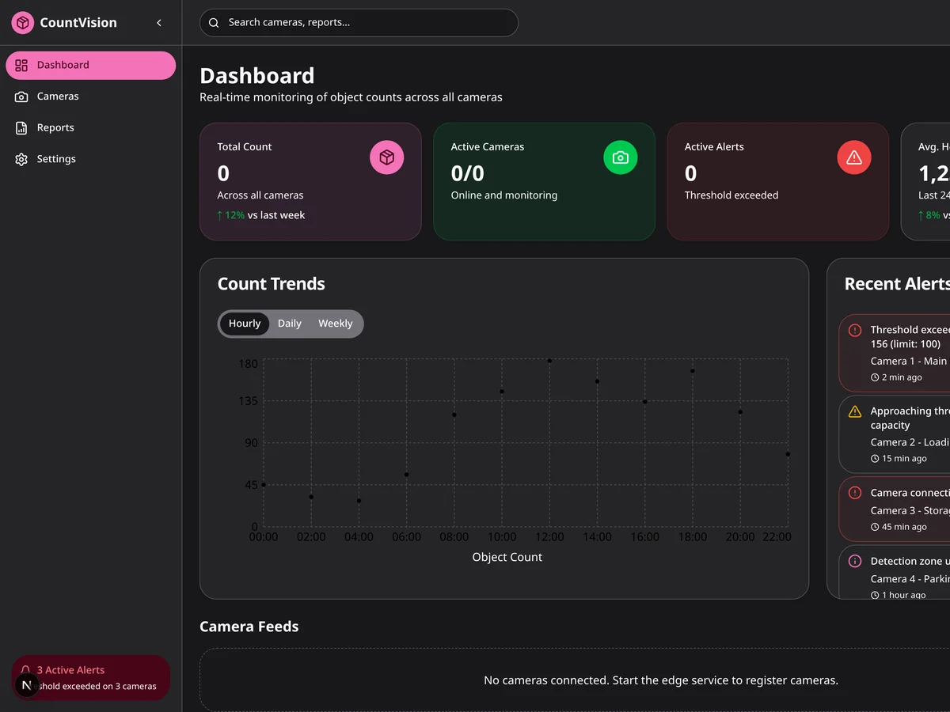Click the clock icon next to 15 min ago
The image size is (950, 712).
[875, 459]
